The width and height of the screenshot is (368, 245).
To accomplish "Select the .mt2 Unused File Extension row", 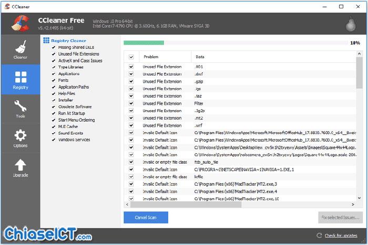I will tap(240, 118).
